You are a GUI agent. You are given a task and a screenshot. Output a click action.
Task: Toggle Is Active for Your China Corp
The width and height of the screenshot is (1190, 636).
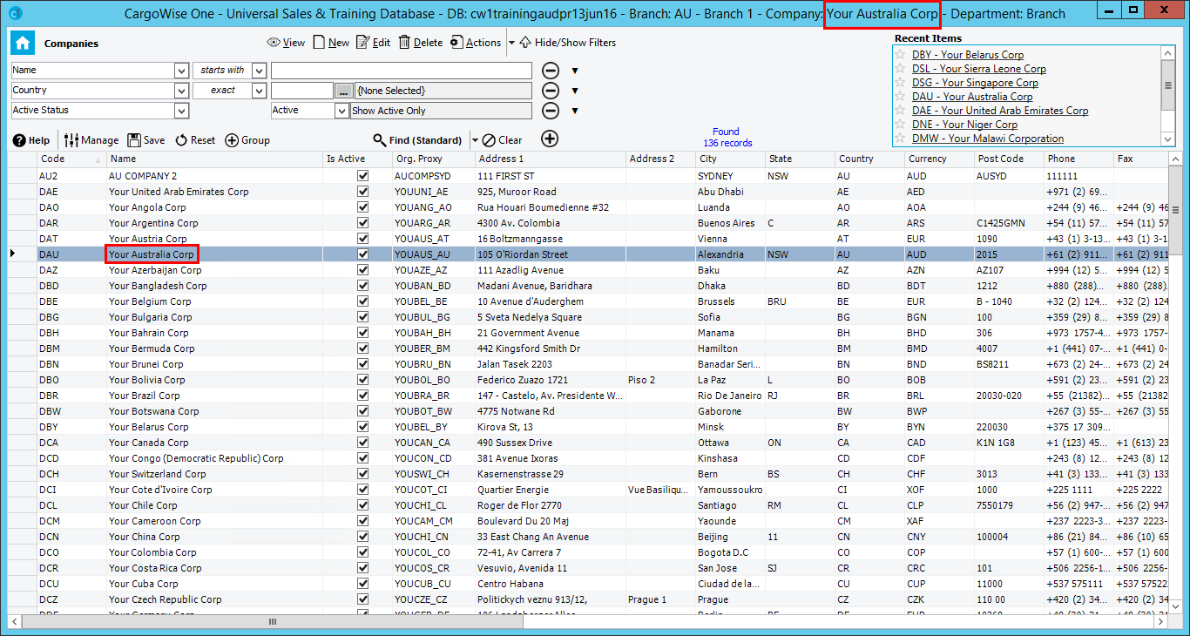(x=362, y=537)
